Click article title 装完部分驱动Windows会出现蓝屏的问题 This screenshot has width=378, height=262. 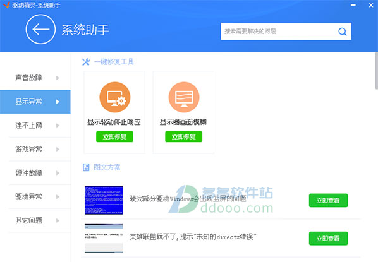(x=188, y=199)
